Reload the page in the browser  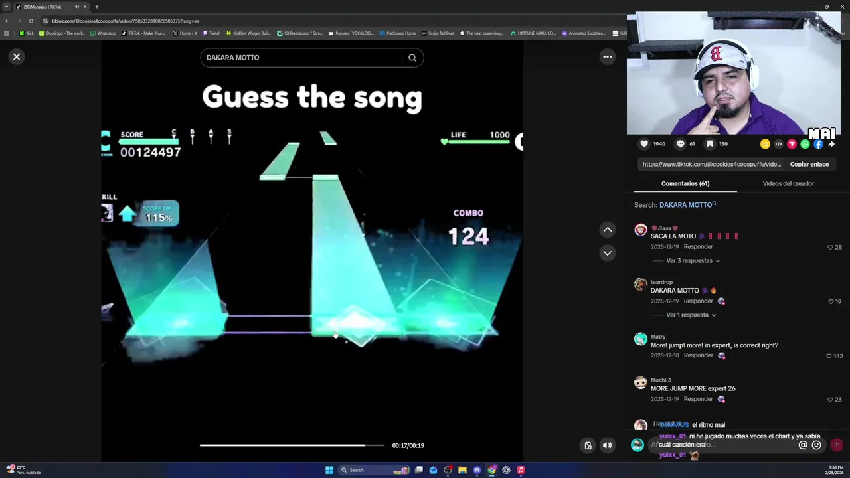click(x=31, y=21)
